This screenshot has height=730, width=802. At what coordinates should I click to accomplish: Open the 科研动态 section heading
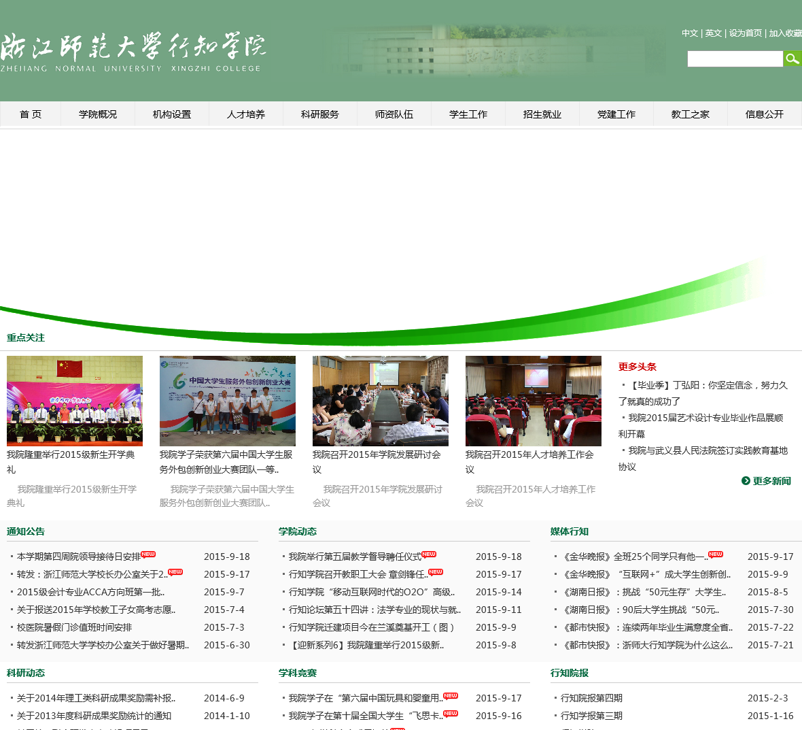tap(26, 673)
